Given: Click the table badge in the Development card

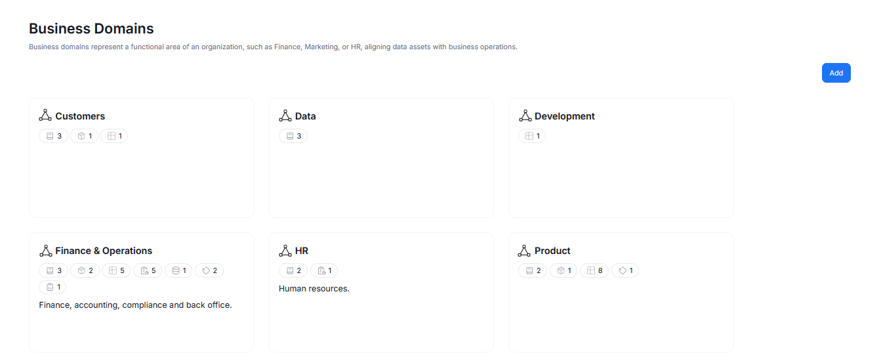Looking at the screenshot, I should pyautogui.click(x=532, y=136).
